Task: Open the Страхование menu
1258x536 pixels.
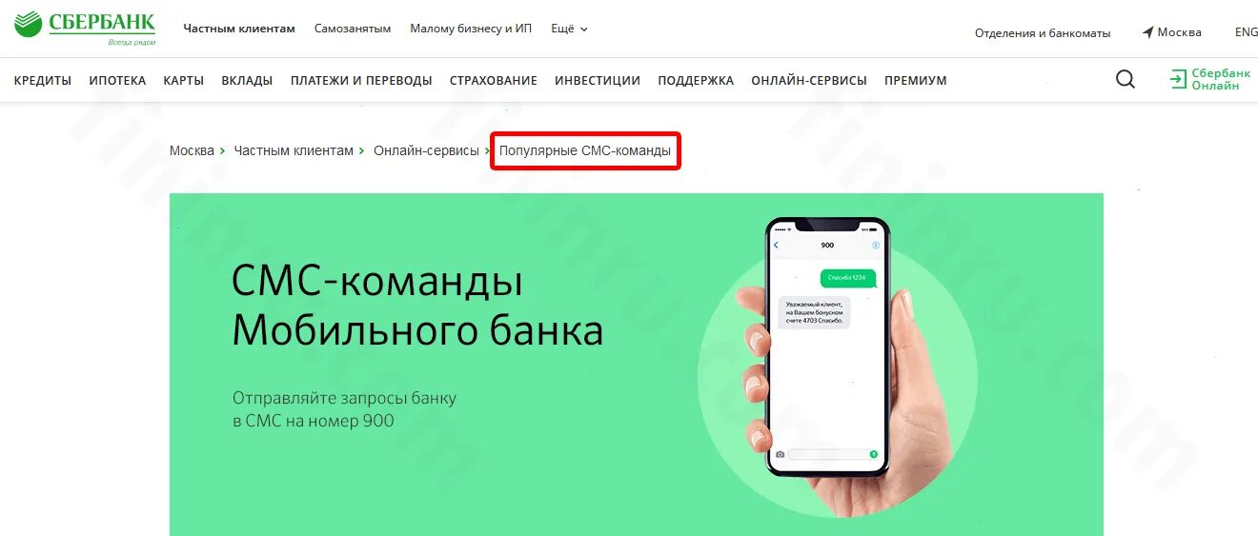Action: (494, 81)
